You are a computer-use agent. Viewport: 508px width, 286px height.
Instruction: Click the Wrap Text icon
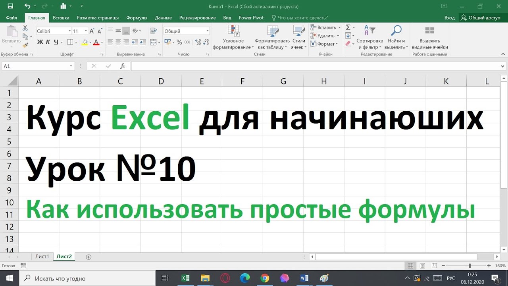click(154, 31)
